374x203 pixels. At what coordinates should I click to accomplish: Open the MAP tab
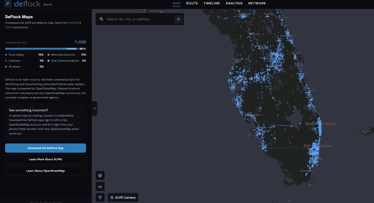176,3
